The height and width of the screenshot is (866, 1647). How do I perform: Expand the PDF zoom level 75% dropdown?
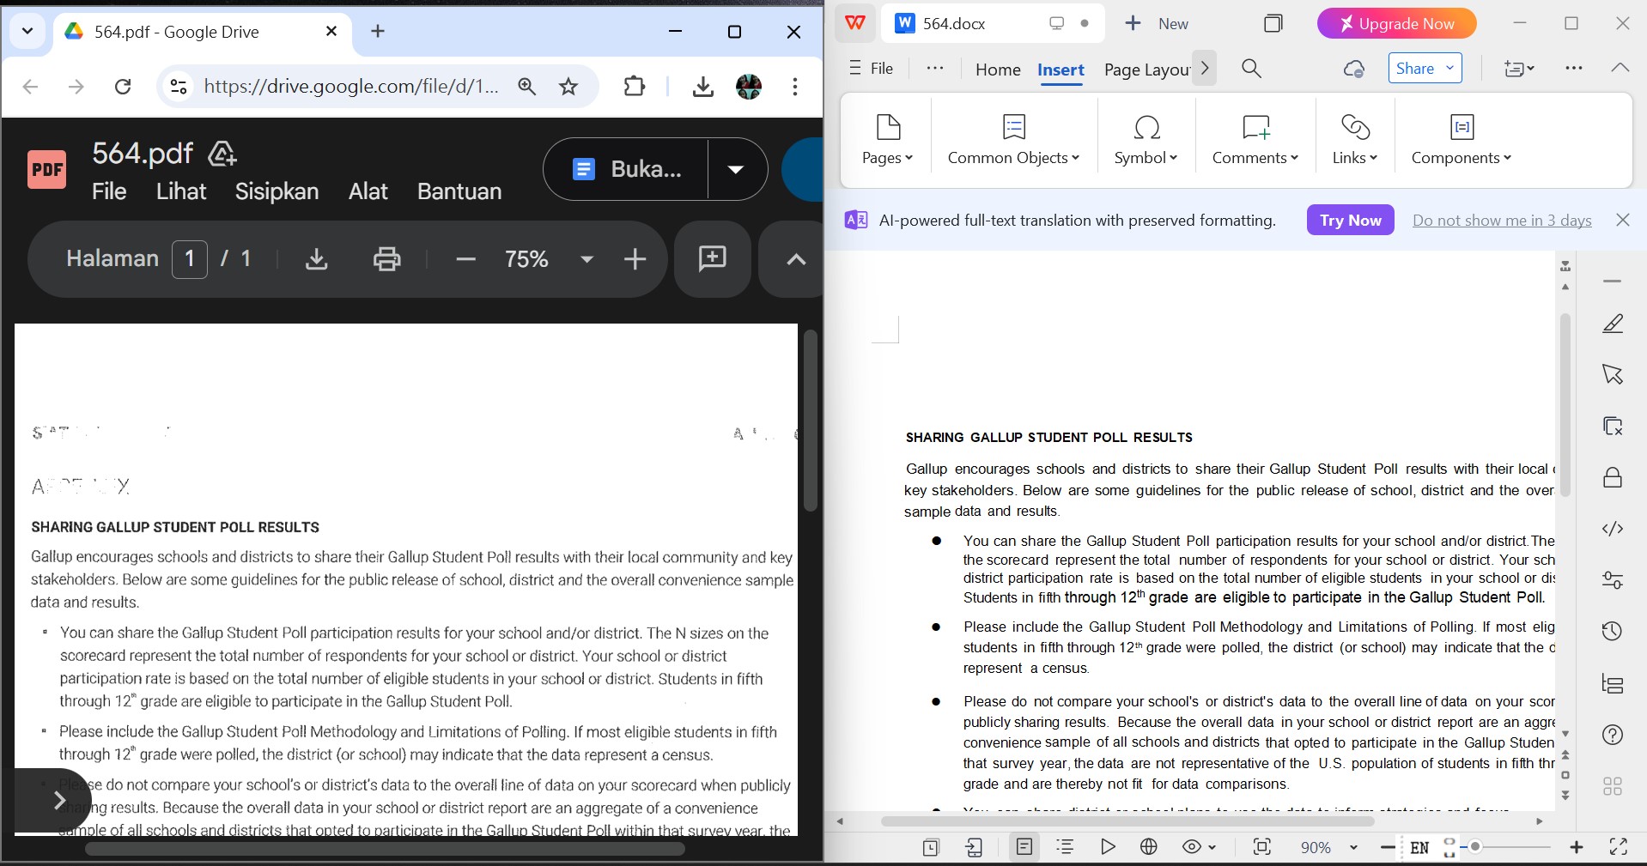[587, 259]
